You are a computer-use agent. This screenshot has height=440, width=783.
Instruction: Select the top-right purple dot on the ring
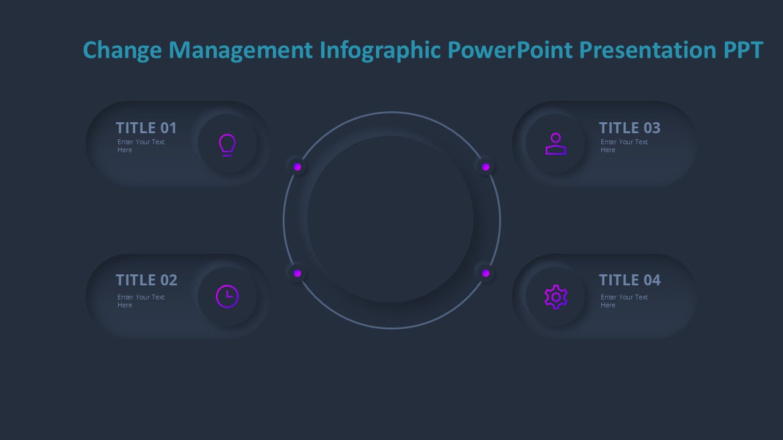pos(486,167)
